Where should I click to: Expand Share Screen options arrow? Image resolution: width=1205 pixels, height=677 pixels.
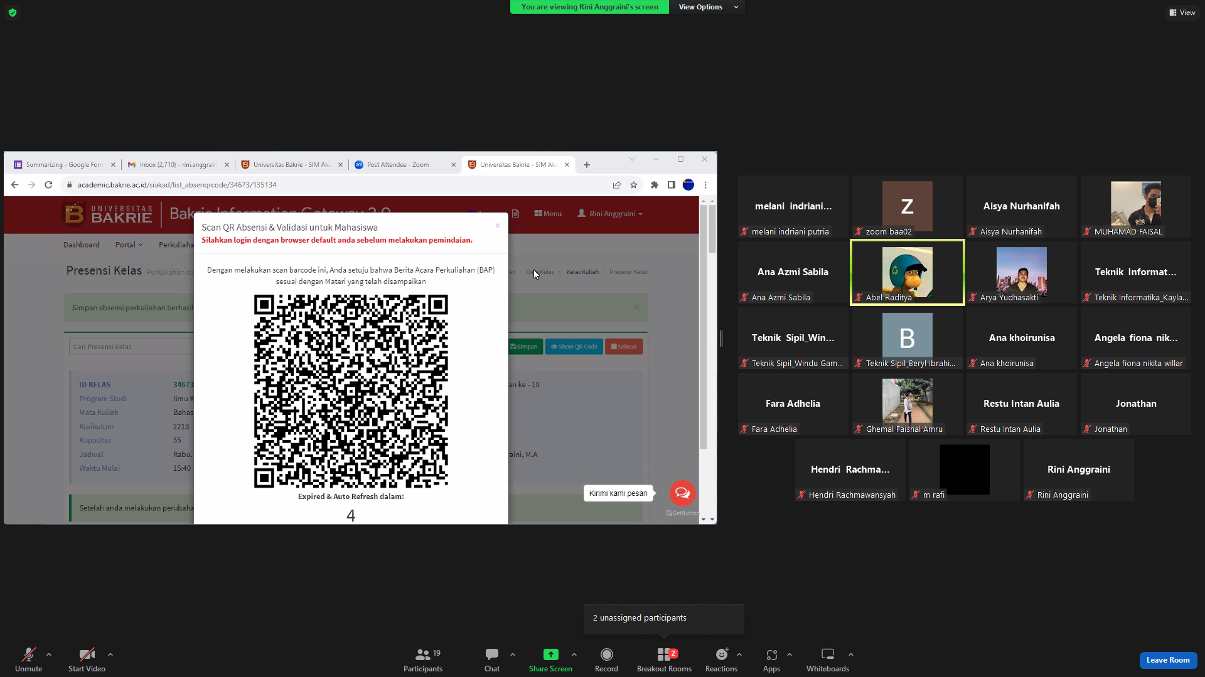coord(574,654)
